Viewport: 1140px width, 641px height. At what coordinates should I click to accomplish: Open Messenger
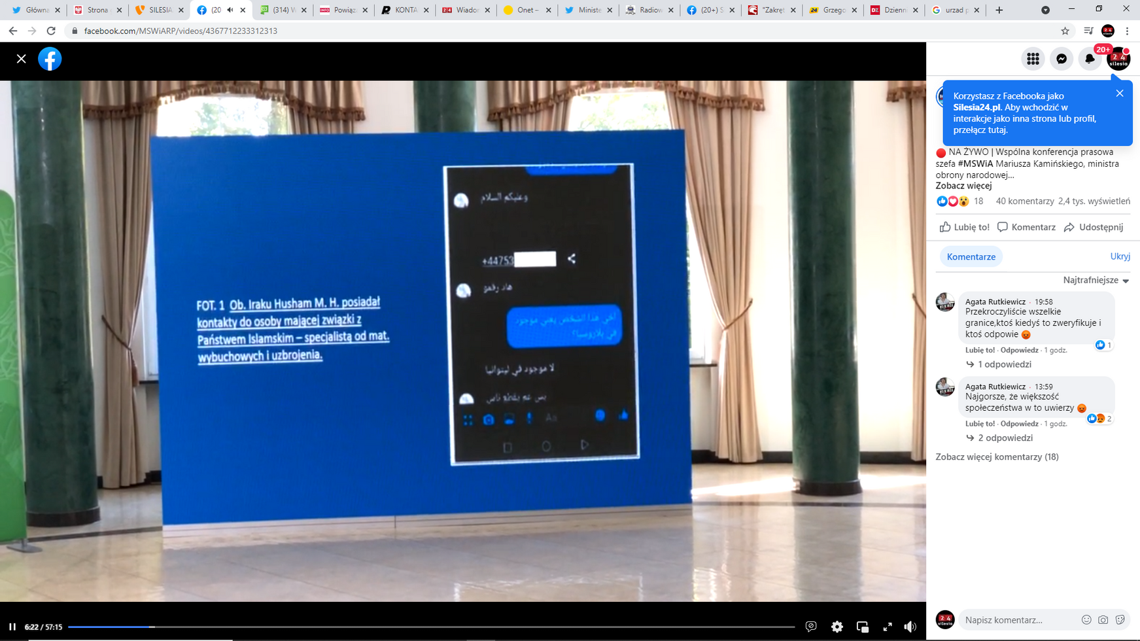(1062, 59)
